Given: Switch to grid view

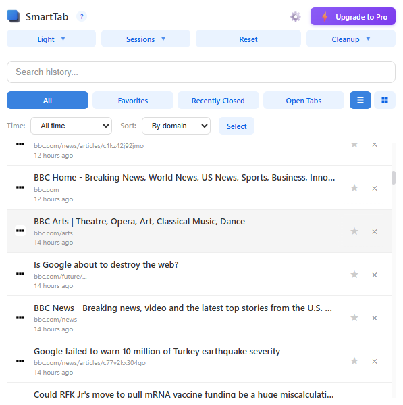Looking at the screenshot, I should click(385, 100).
